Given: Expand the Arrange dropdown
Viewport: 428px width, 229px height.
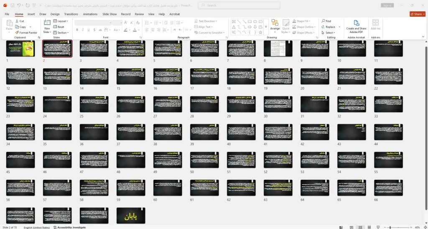Looking at the screenshot, I should tap(275, 27).
